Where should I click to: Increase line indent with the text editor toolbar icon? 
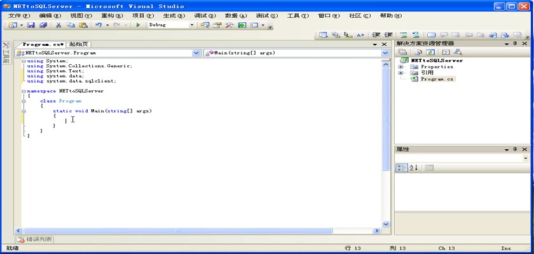point(388,35)
